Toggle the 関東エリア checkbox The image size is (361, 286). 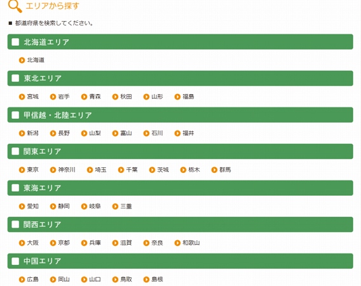tap(15, 151)
